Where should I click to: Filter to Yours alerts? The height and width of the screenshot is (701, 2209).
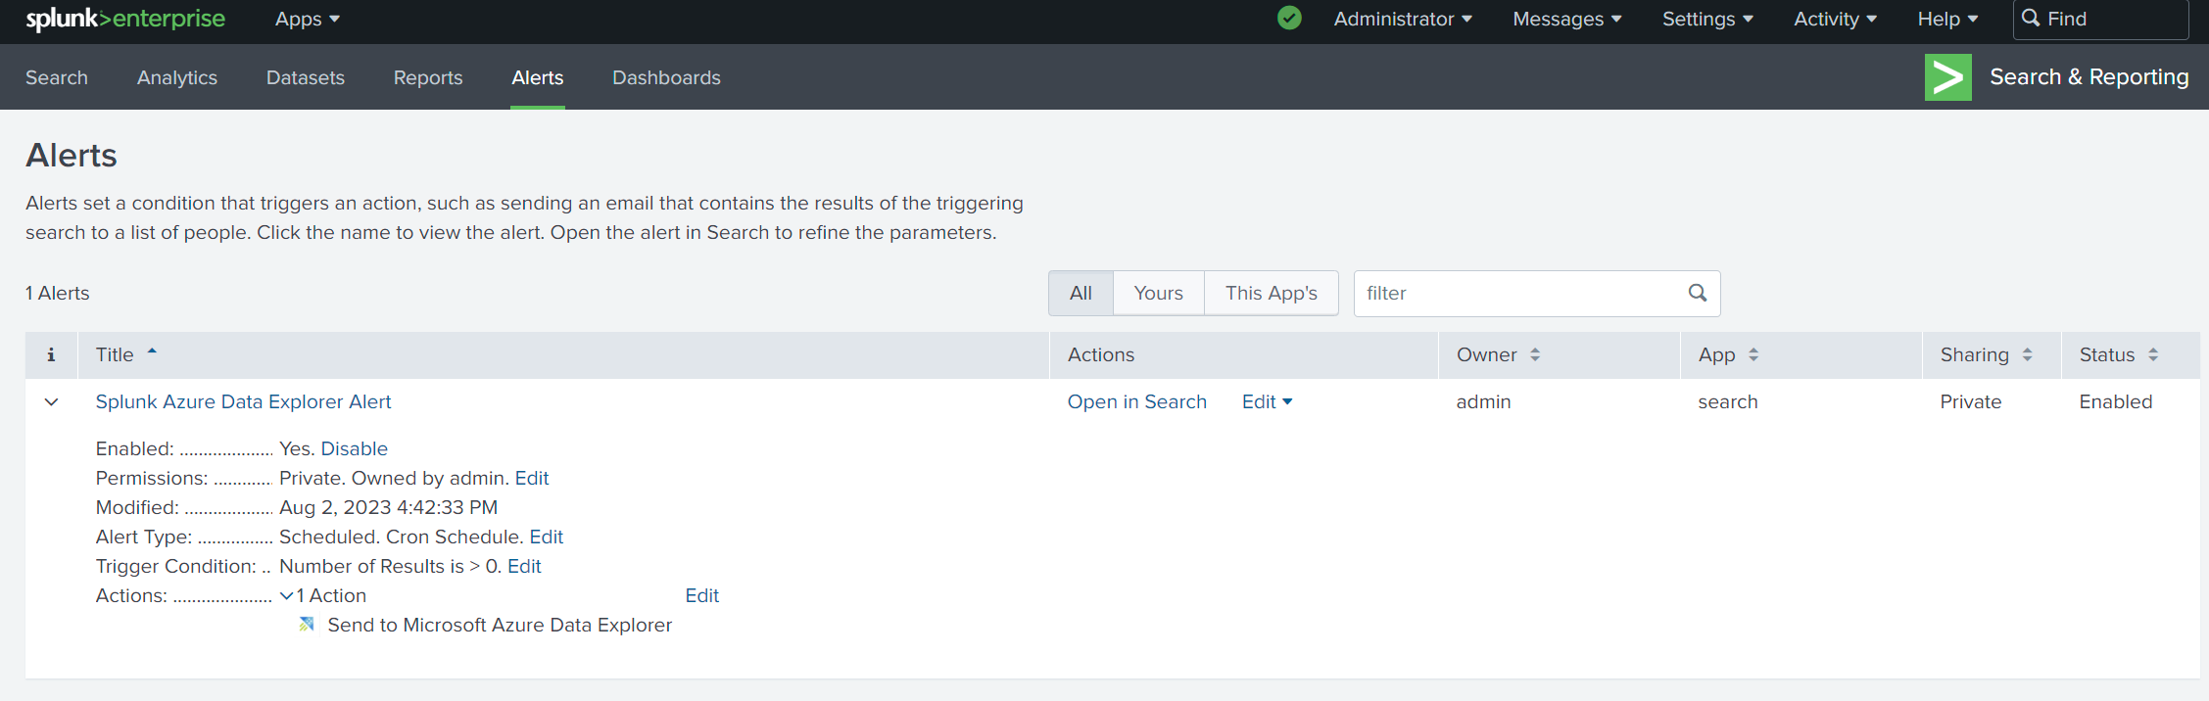pyautogui.click(x=1158, y=294)
